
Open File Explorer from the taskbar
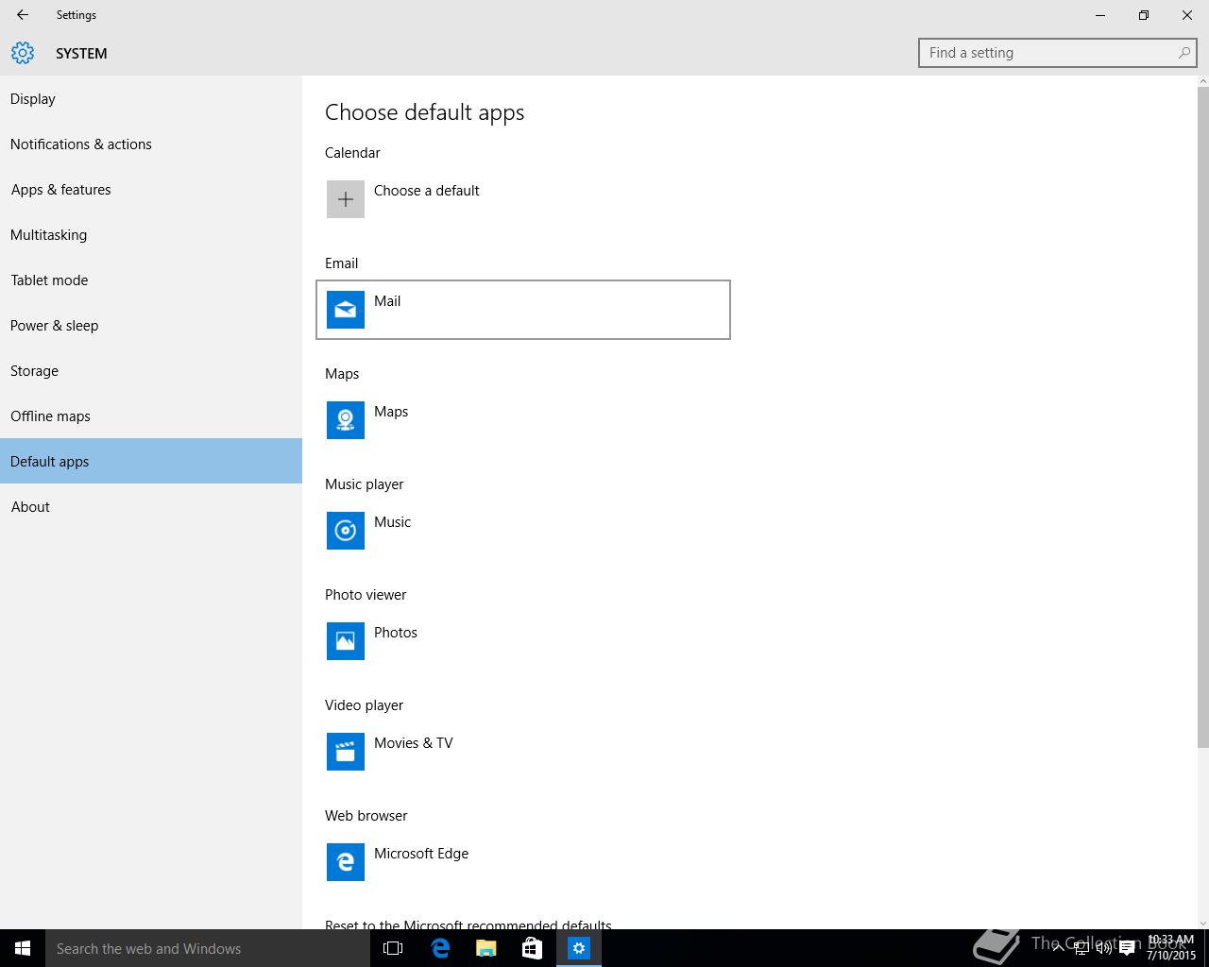point(486,948)
